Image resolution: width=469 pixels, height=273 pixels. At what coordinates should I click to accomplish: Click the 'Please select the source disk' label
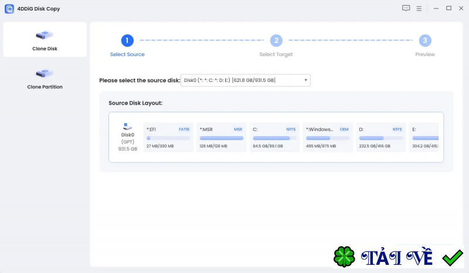[140, 80]
